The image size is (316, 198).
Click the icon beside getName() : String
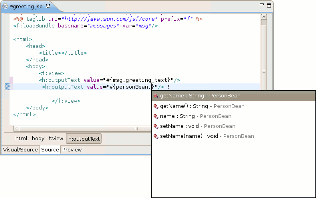point(156,106)
